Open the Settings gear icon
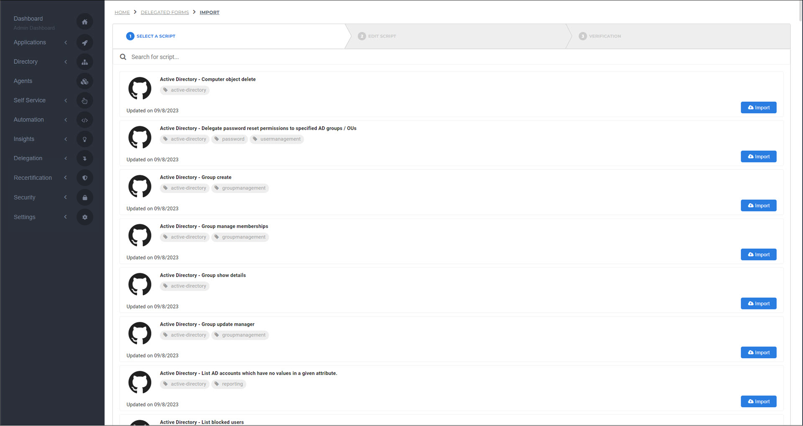The image size is (803, 426). 85,217
